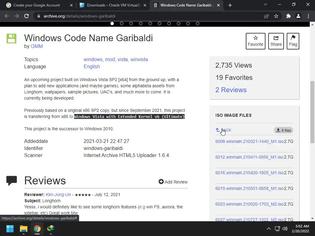Click the green software floppy icon
315x236 pixels.
coord(11,38)
